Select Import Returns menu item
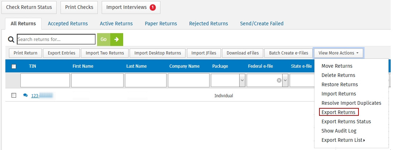The width and height of the screenshot is (395, 150). click(x=338, y=94)
